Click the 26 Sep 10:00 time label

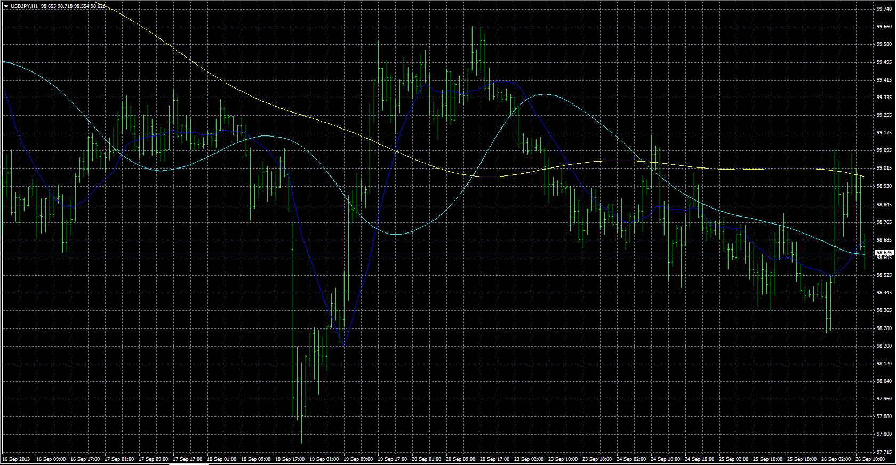click(870, 459)
